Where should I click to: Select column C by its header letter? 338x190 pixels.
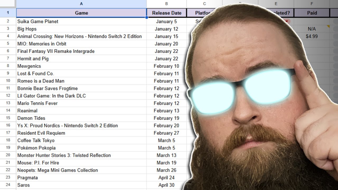point(204,4)
